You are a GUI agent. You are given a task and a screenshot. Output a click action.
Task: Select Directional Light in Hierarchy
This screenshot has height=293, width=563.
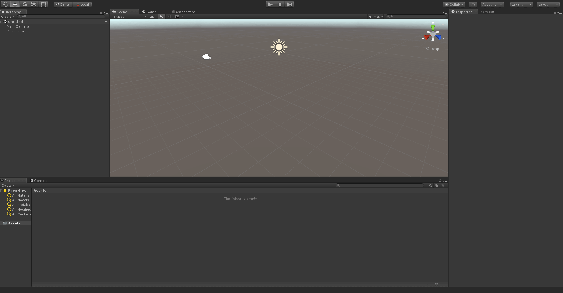(20, 31)
